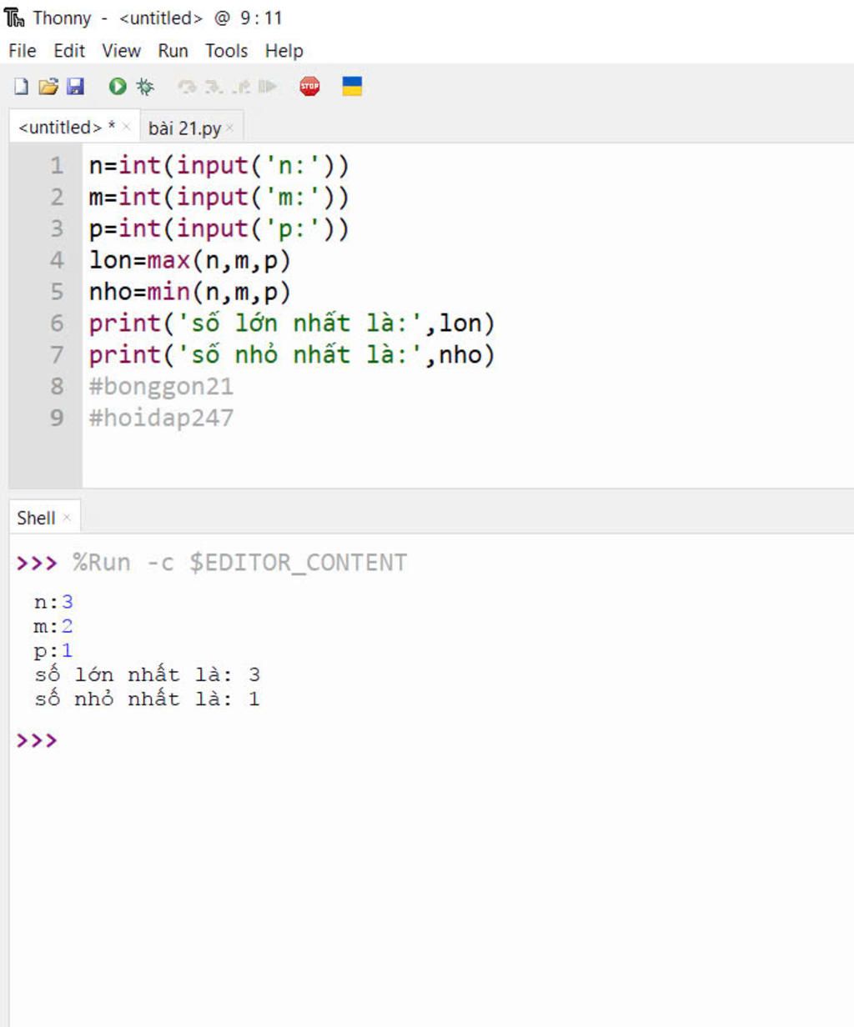Click code line lon=max(n,m,p)

pyautogui.click(x=189, y=260)
